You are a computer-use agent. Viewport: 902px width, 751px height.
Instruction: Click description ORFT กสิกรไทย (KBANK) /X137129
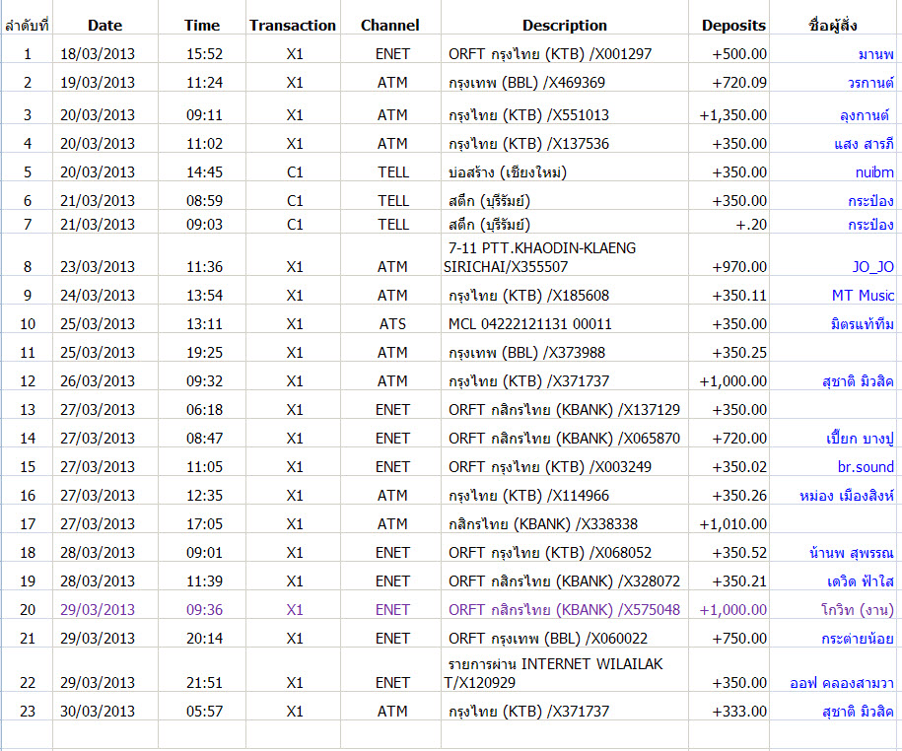[564, 410]
